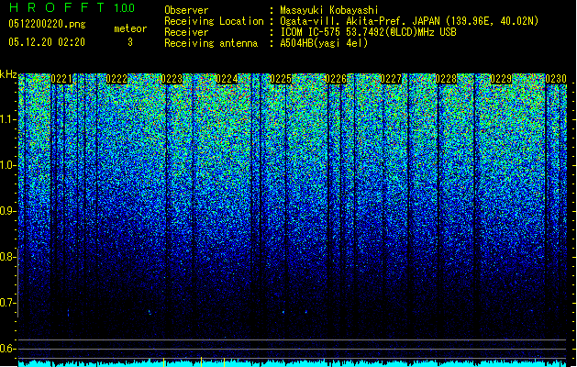Click the 0.6 frequency axis label
The width and height of the screenshot is (577, 367).
pos(7,349)
